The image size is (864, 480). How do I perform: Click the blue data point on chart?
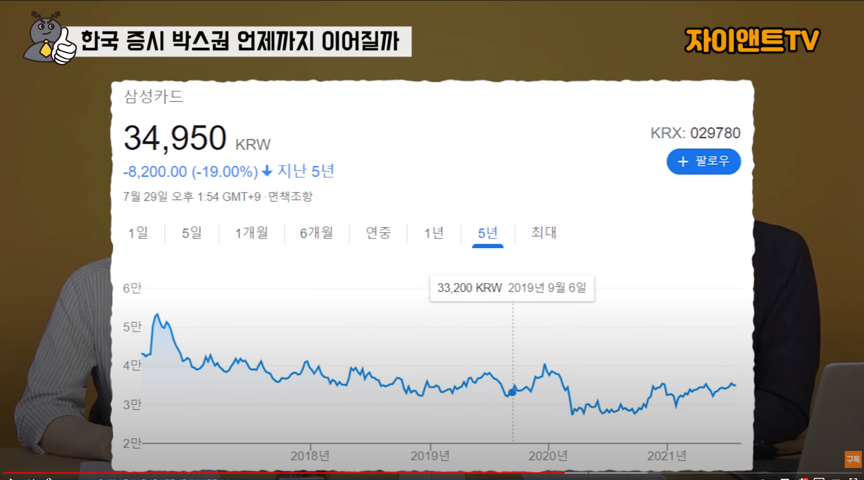coord(512,392)
